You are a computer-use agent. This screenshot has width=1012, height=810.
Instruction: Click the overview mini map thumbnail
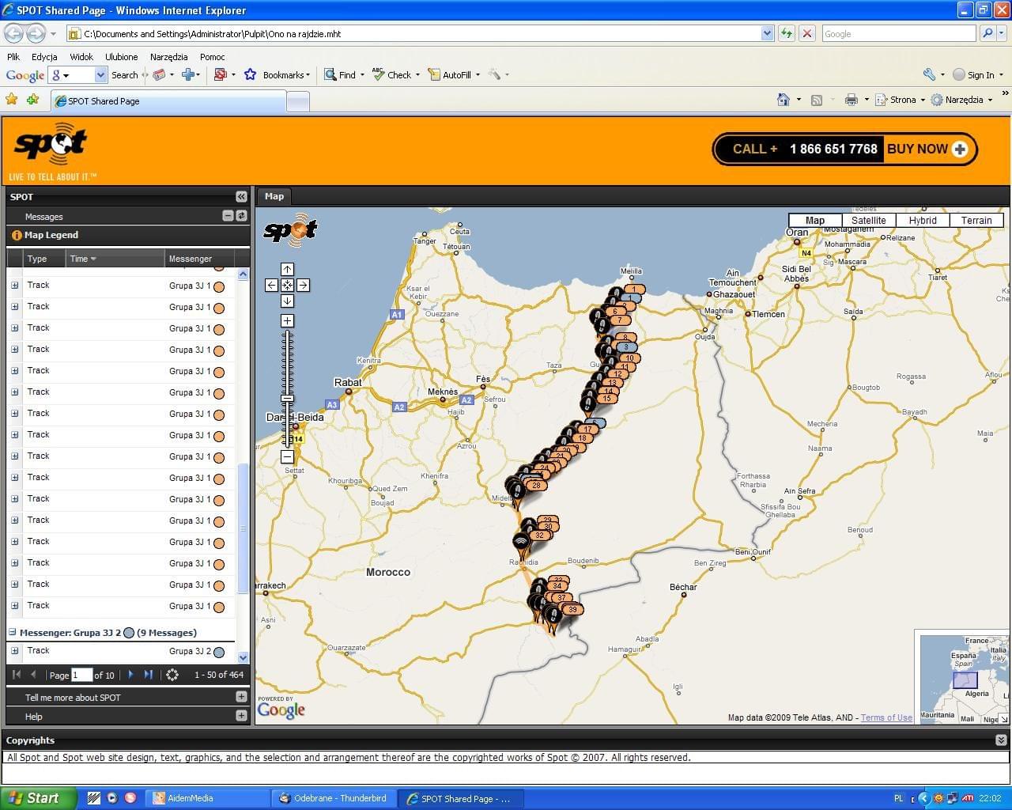965,679
